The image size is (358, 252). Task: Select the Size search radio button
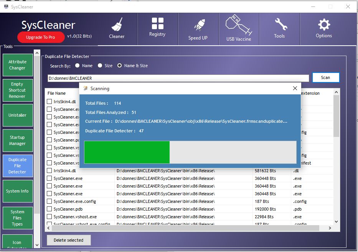click(100, 66)
